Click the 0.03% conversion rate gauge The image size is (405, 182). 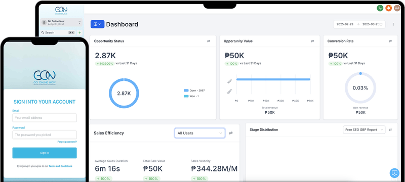[360, 88]
